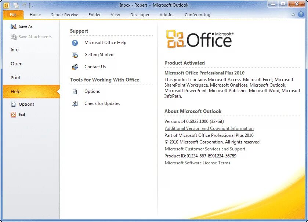
Task: Open Microsoft Customer Services and Support link
Action: tap(205, 149)
